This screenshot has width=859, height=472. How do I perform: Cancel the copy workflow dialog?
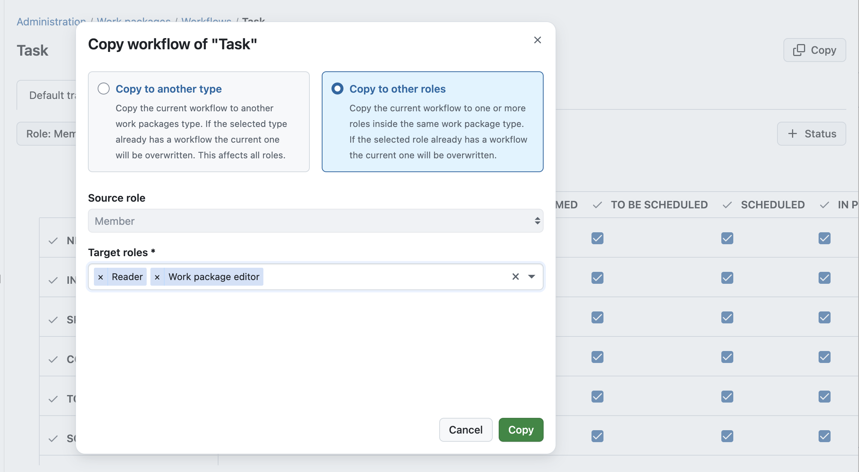466,430
